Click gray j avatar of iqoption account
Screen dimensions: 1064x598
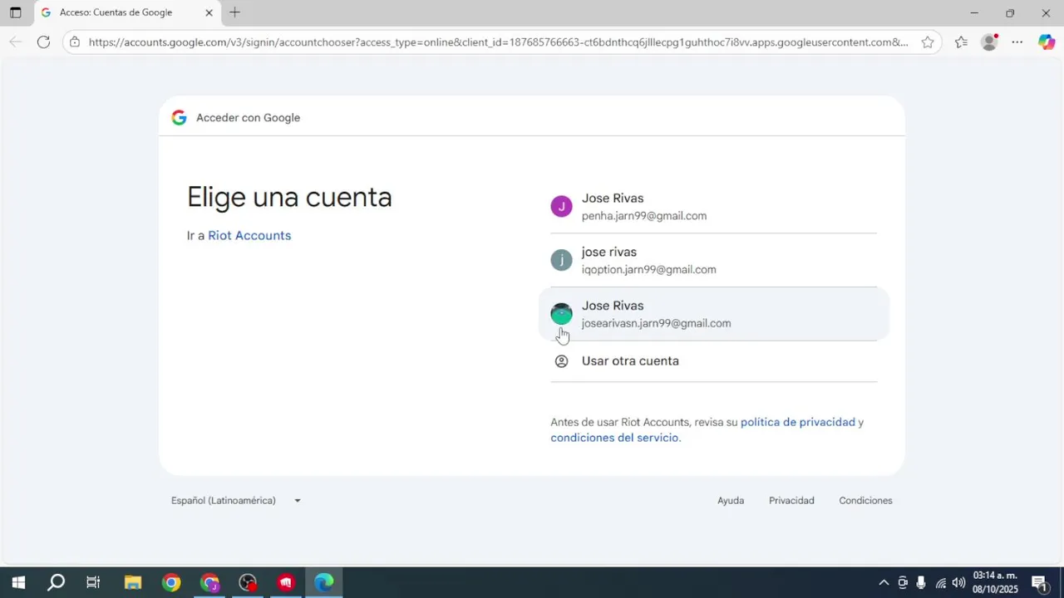[x=561, y=261]
